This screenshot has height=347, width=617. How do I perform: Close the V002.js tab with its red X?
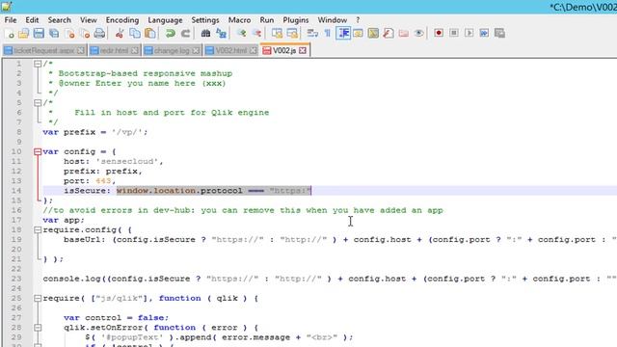point(302,50)
